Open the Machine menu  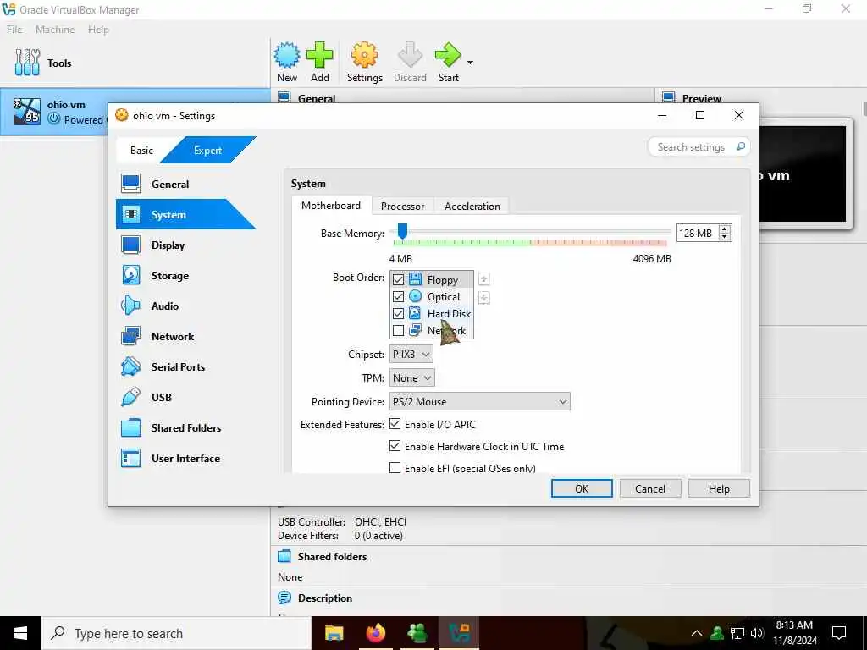pyautogui.click(x=55, y=30)
